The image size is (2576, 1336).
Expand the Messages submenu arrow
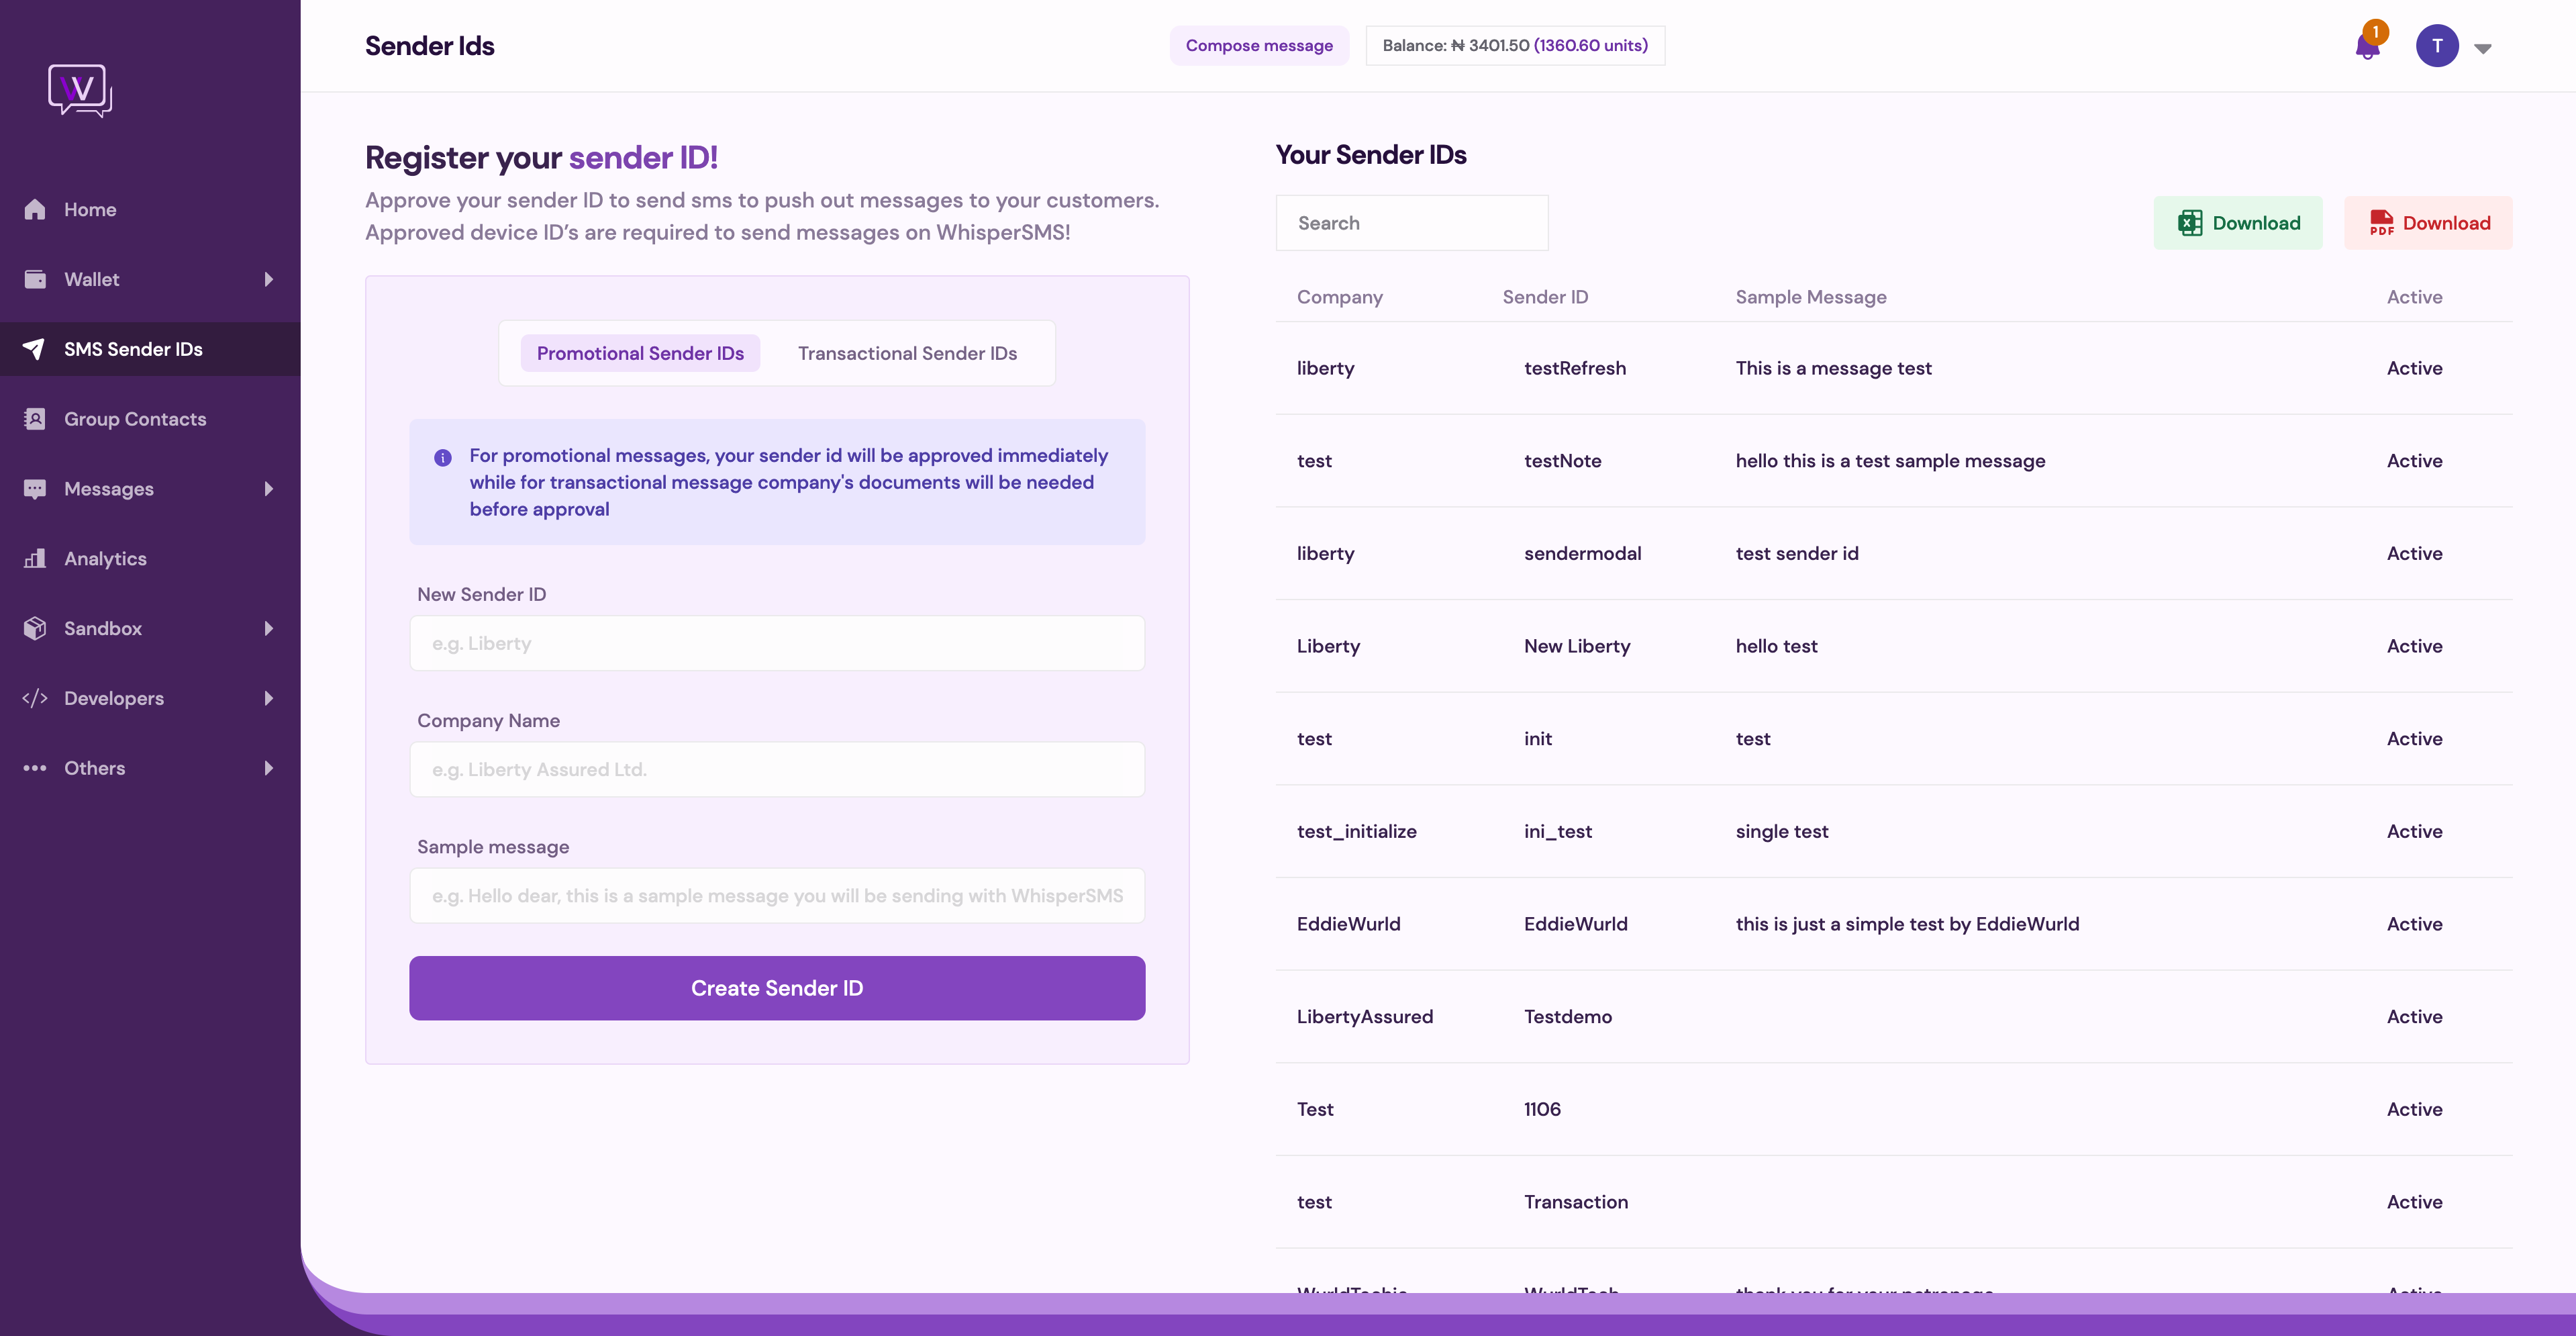(269, 489)
